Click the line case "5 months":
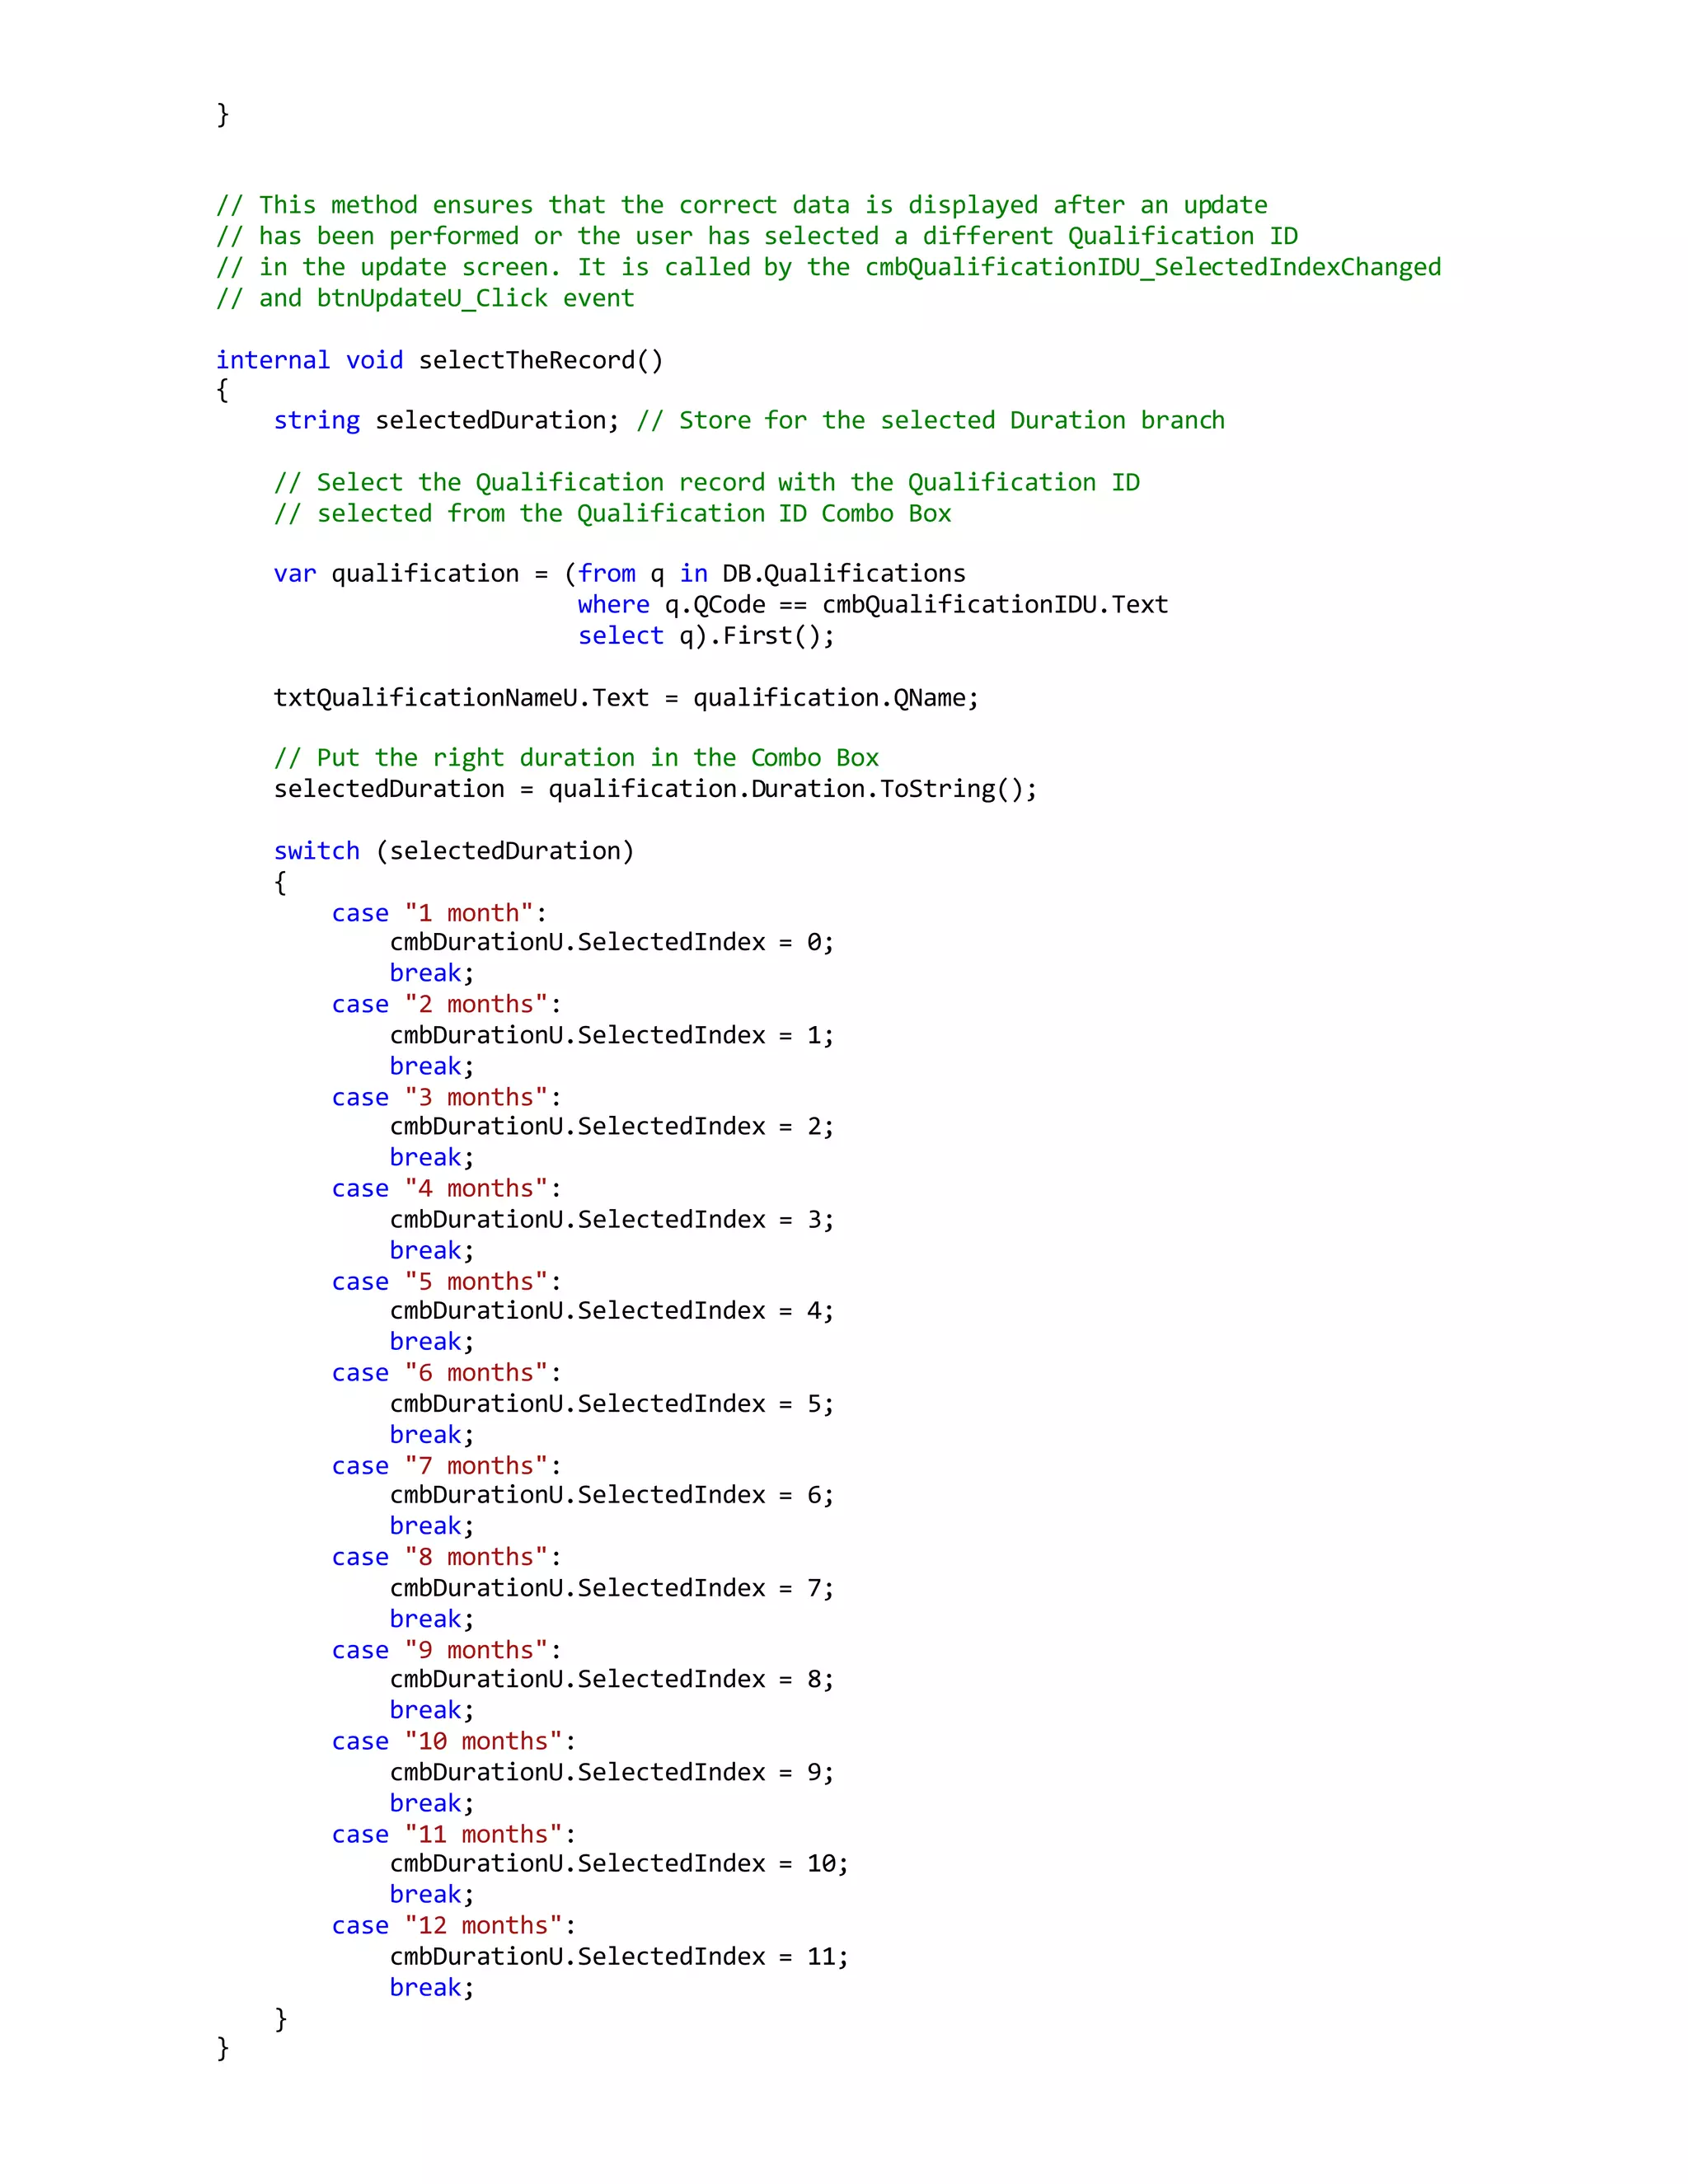 [447, 1281]
